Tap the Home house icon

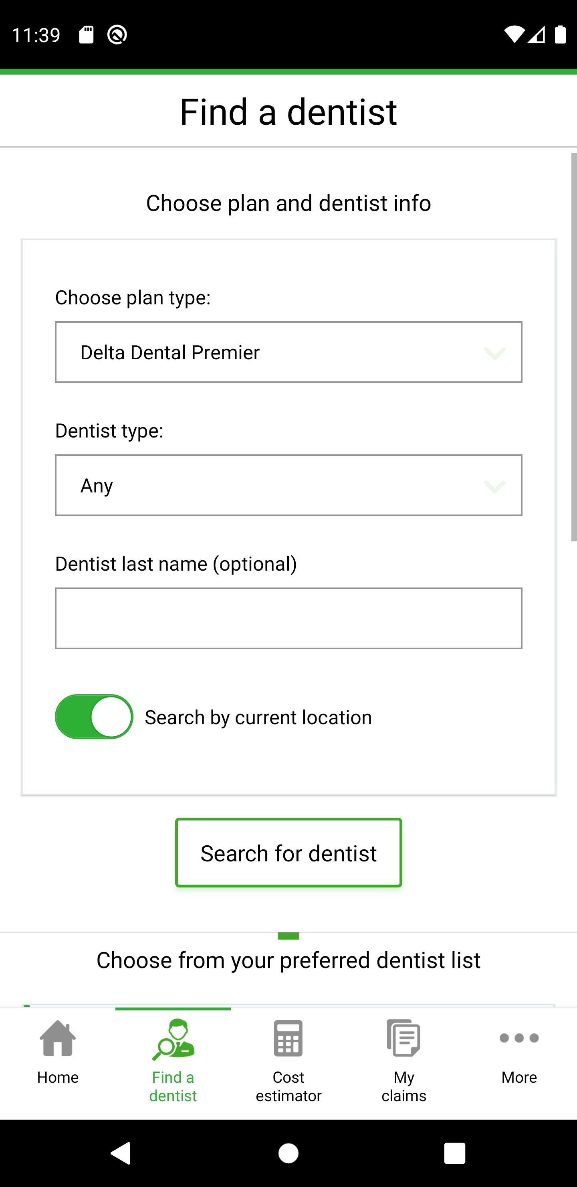[58, 1038]
